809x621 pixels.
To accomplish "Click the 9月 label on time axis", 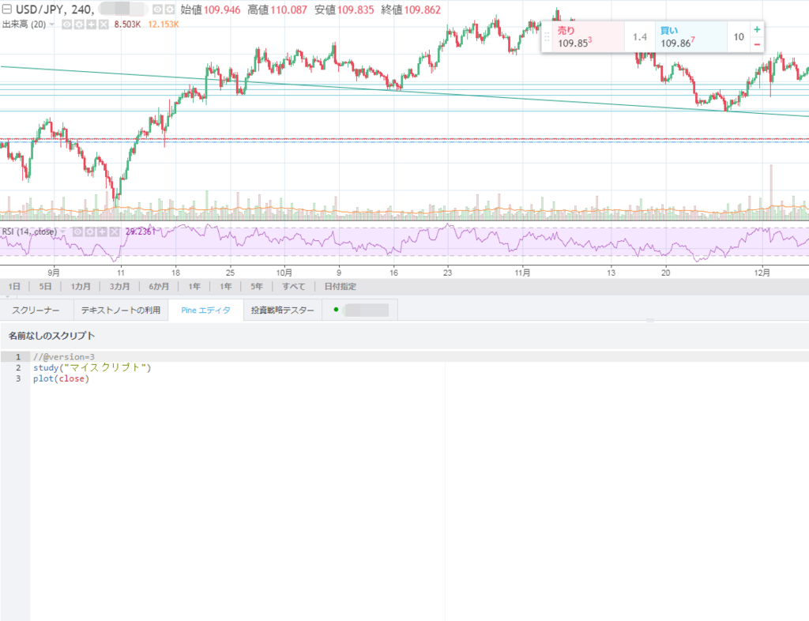I will [x=54, y=273].
